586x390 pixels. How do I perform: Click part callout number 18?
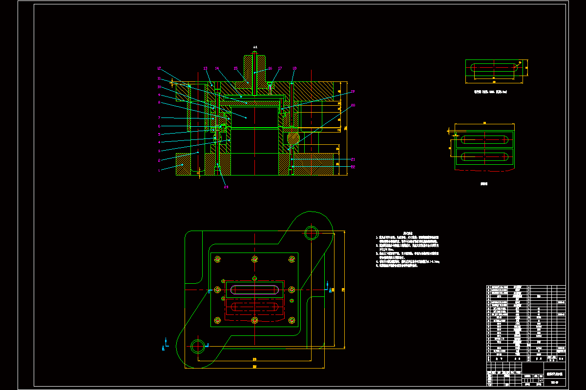pos(294,69)
